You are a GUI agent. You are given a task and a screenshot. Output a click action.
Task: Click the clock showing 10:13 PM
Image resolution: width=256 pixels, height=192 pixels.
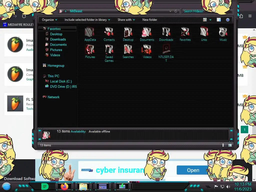pyautogui.click(x=242, y=184)
